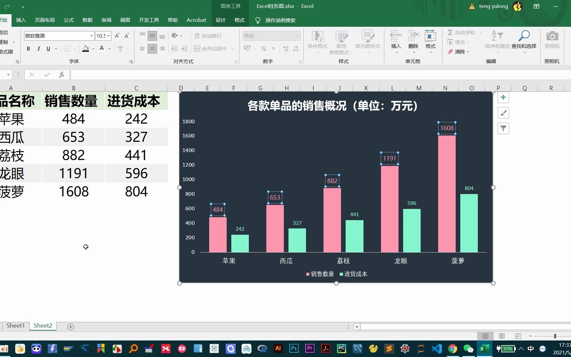Click the insert cells 插入 icon
This screenshot has width=571, height=357.
(x=396, y=36)
